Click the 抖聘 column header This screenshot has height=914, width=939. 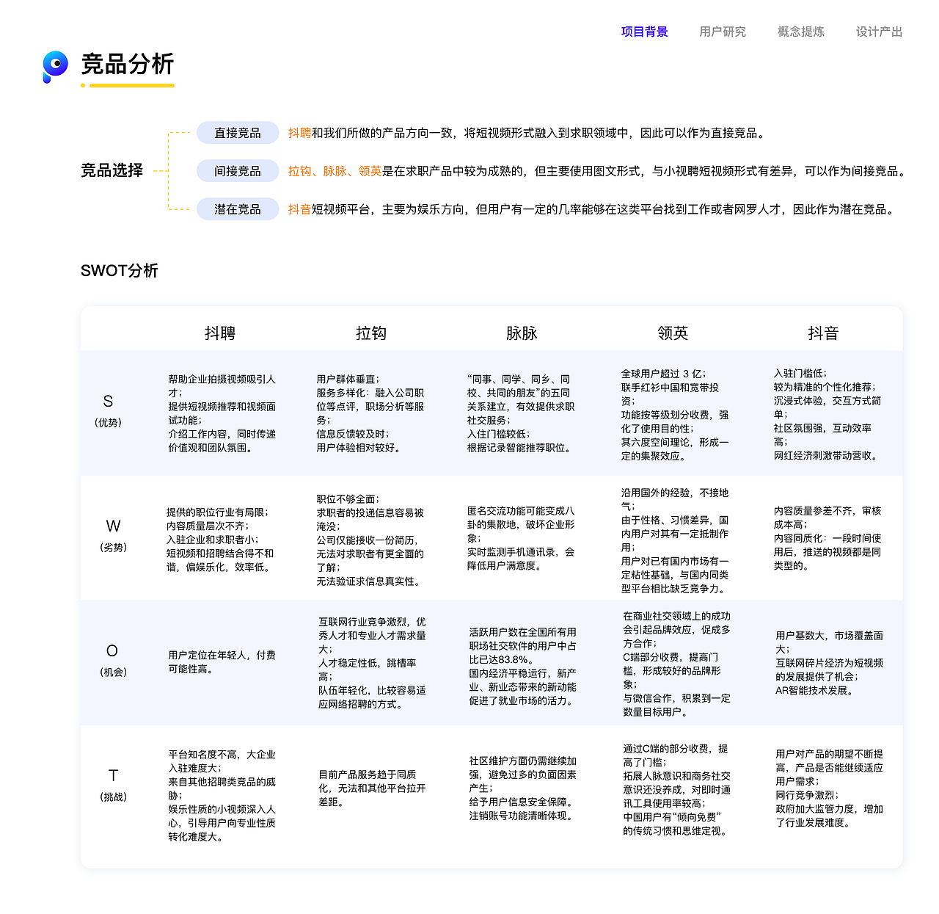[x=220, y=333]
